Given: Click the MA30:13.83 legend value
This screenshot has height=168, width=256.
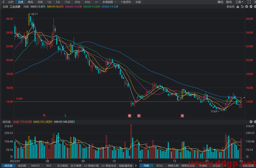Looking at the screenshot, I should pos(91,7).
